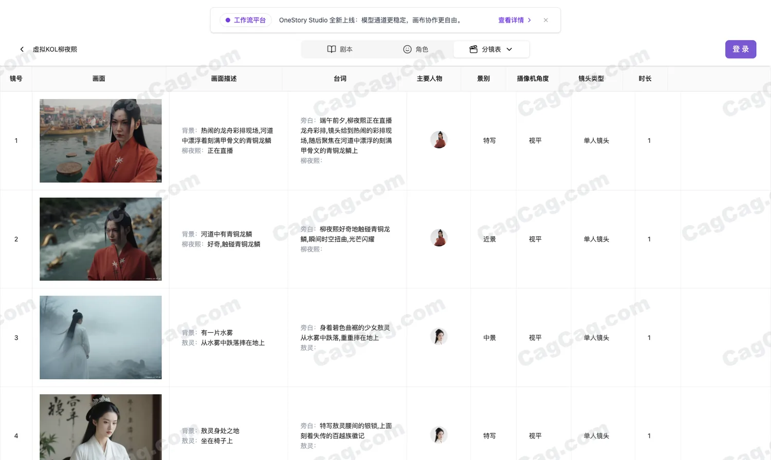This screenshot has width=771, height=460.
Task: Click 单人镜头 shot type in row 4
Action: [596, 436]
